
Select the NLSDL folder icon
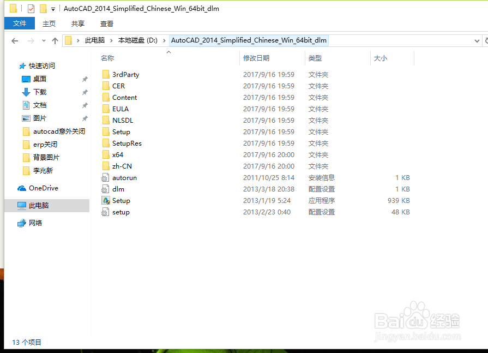(x=106, y=120)
